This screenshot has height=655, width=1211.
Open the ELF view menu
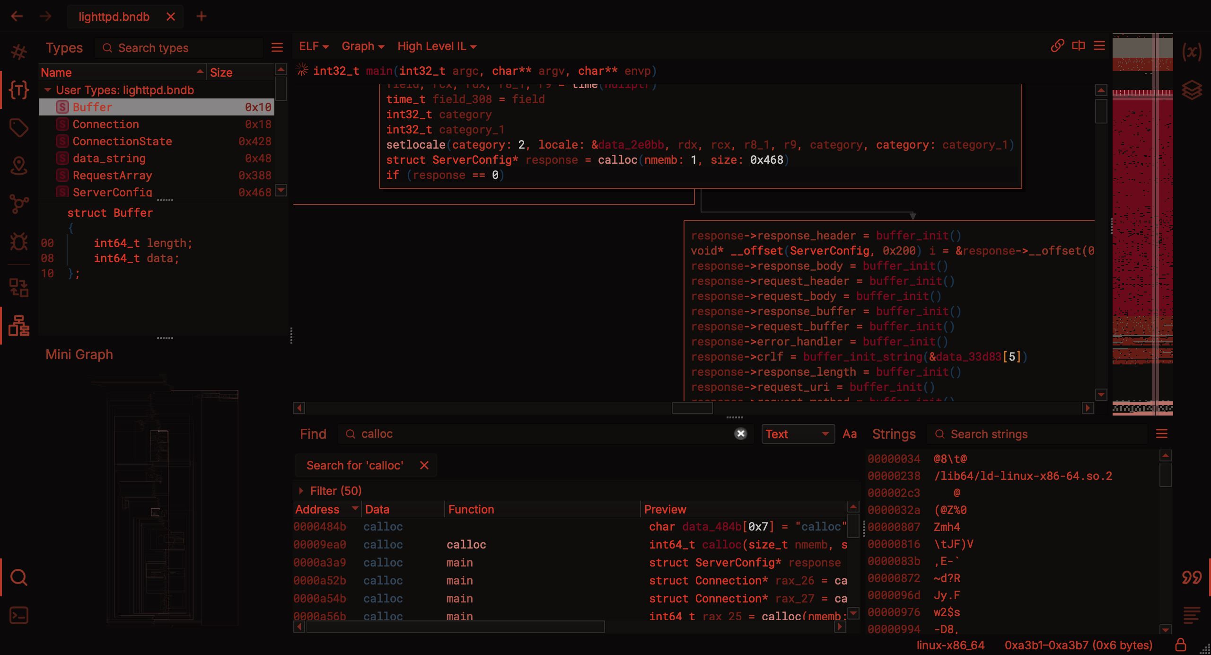point(314,46)
